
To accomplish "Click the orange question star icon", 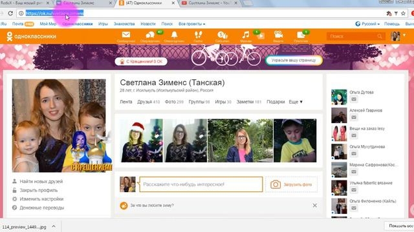I will 124,206.
